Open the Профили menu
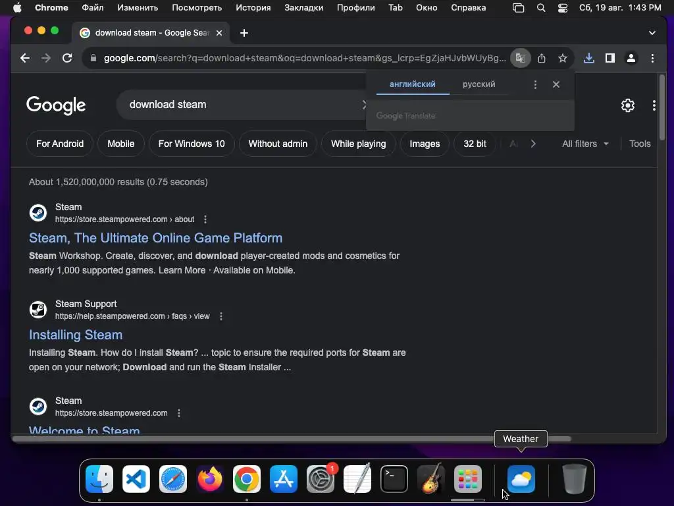This screenshot has height=506, width=674. tap(355, 8)
